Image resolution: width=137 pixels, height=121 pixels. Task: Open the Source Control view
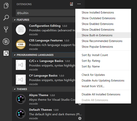point(6,29)
